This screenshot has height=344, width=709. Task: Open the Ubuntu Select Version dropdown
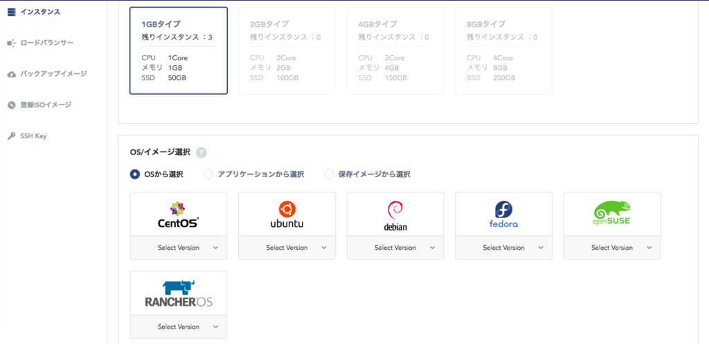(x=287, y=248)
